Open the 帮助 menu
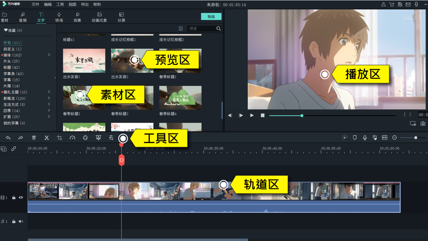The width and height of the screenshot is (428, 241). 97,5
